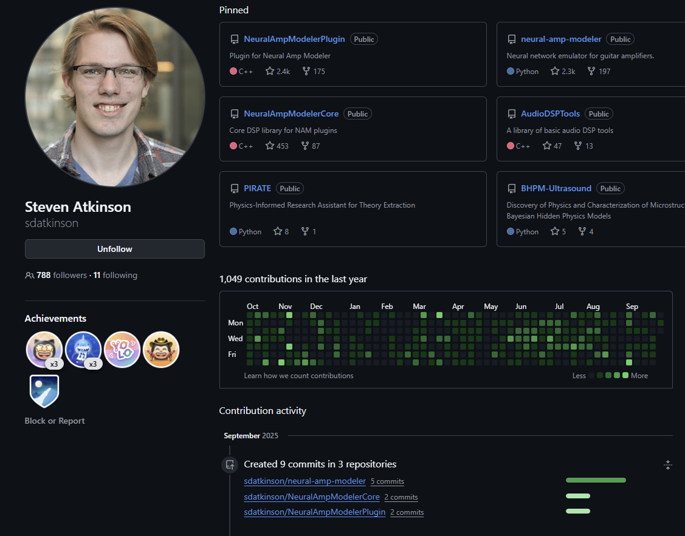Open the 2.4k stargazers of NeuralAmpModelerPlugin
The width and height of the screenshot is (685, 536).
pos(278,71)
